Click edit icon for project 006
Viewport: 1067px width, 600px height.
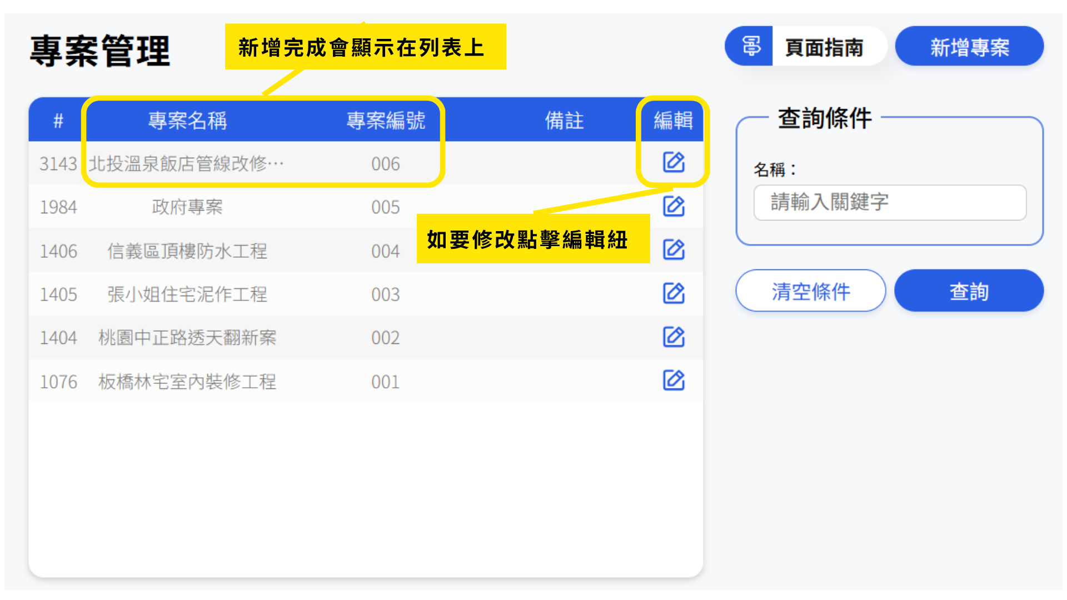click(674, 162)
